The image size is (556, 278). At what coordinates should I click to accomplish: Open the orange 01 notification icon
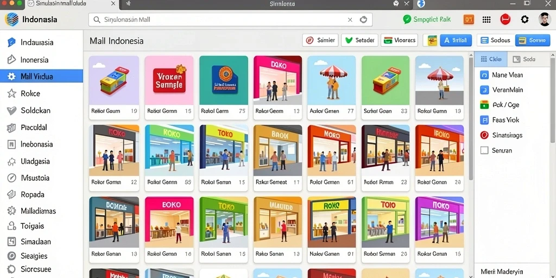[469, 20]
